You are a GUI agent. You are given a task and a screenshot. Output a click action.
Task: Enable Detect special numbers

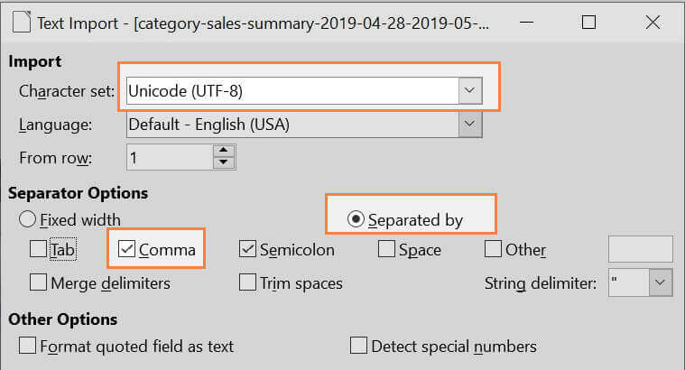[x=359, y=346]
